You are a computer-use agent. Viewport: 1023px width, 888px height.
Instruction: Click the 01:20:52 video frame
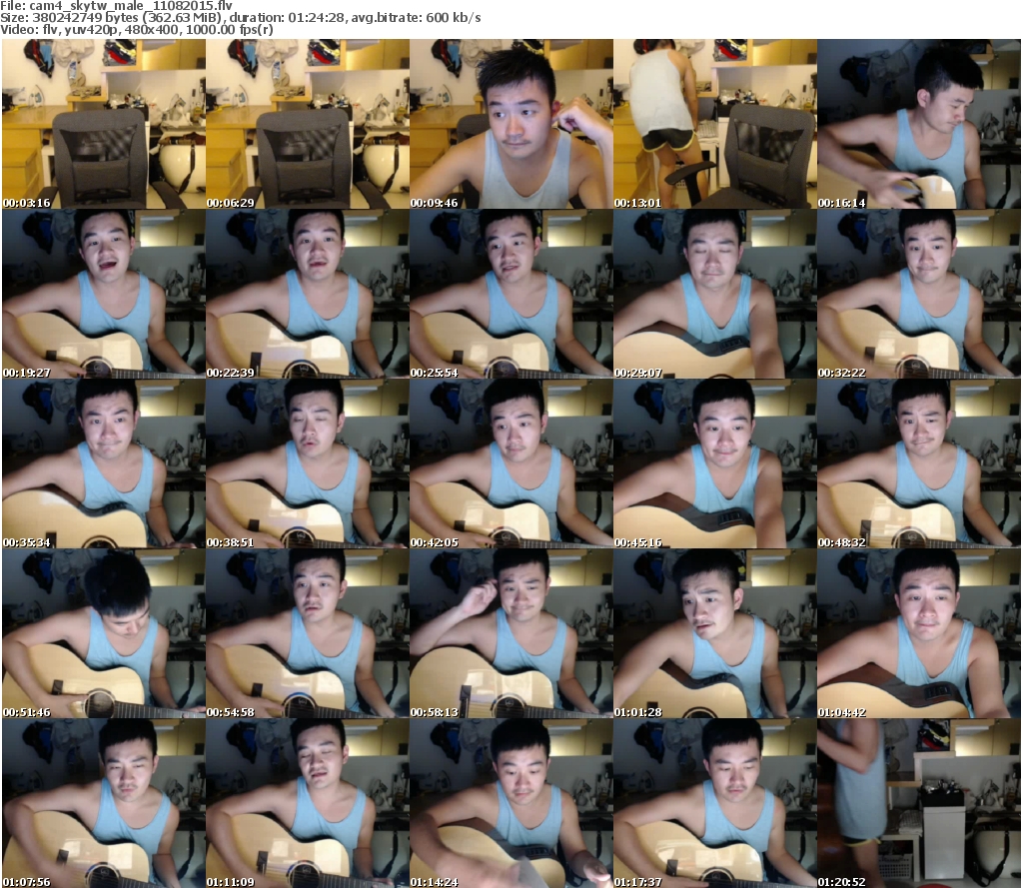[x=919, y=802]
